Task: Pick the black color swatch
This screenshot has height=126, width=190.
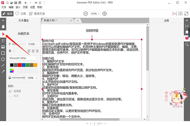Action: point(12,65)
